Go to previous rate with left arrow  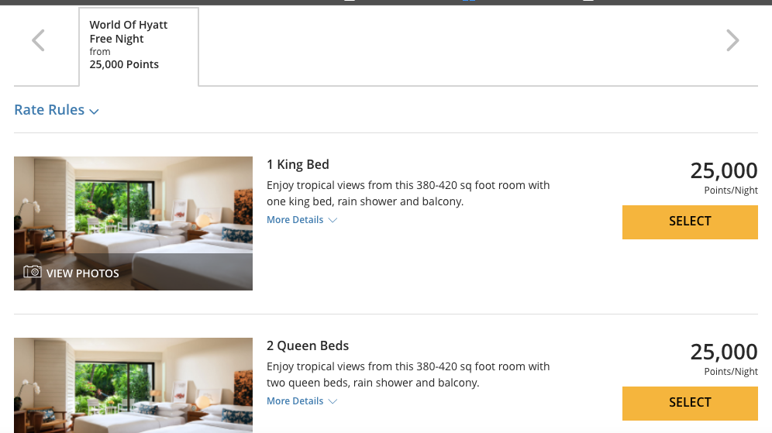(39, 40)
